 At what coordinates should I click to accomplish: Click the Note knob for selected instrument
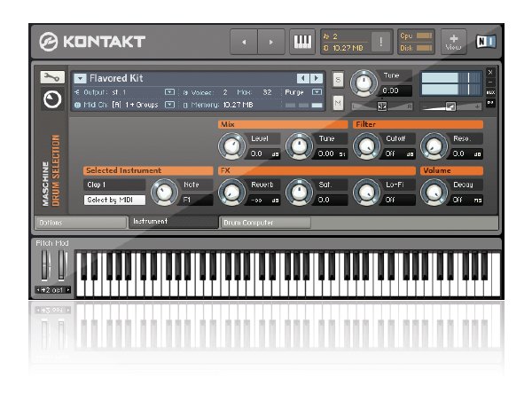coord(165,193)
